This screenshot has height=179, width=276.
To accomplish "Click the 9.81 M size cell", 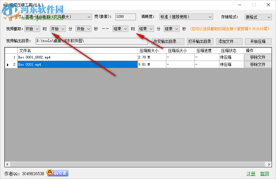I will coord(152,64).
